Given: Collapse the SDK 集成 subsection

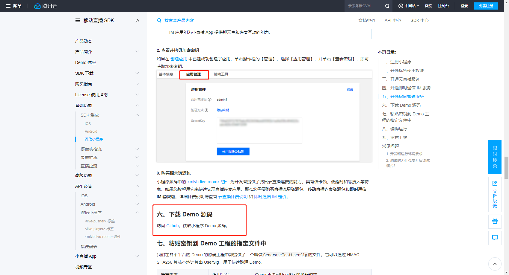Looking at the screenshot, I should [137, 115].
